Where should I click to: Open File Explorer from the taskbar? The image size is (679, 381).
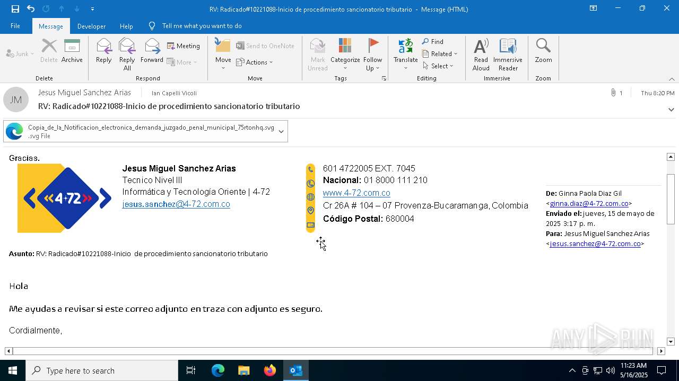[243, 370]
